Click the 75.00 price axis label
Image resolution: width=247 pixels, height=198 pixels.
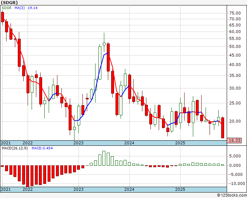[x=235, y=13]
